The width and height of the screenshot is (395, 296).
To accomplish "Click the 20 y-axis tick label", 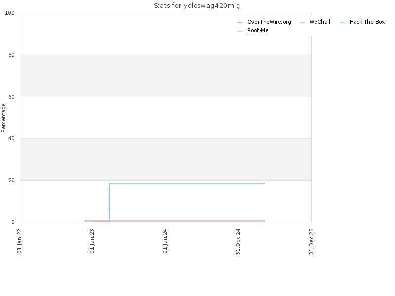I will tap(11, 180).
